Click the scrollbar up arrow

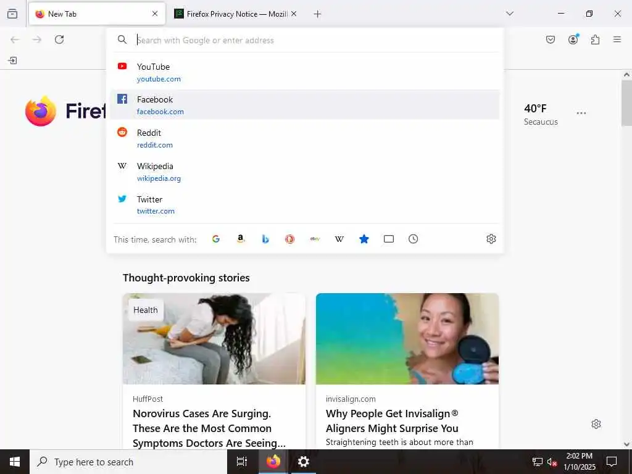(x=626, y=75)
